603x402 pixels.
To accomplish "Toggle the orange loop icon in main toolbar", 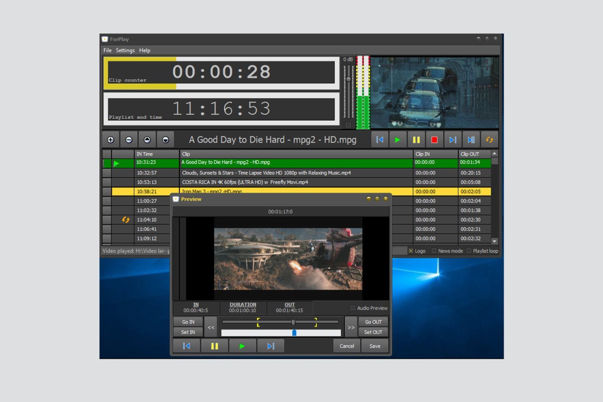I will (x=489, y=140).
